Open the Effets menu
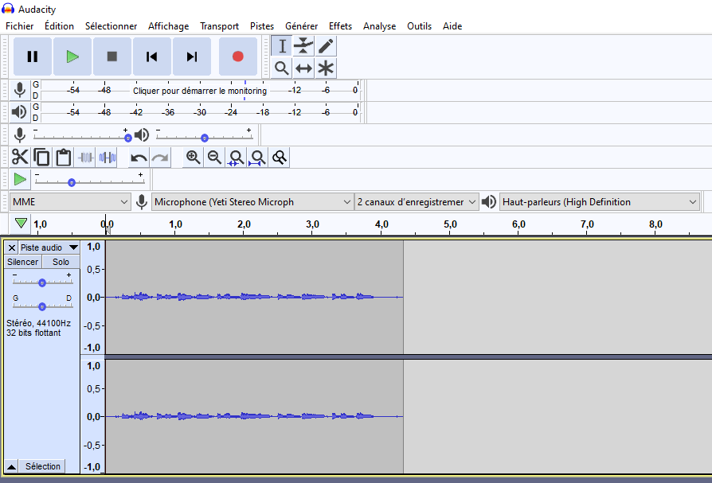The width and height of the screenshot is (712, 483). coord(340,26)
